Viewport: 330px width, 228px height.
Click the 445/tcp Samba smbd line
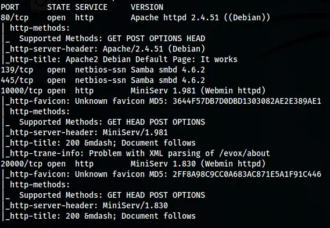coord(103,80)
